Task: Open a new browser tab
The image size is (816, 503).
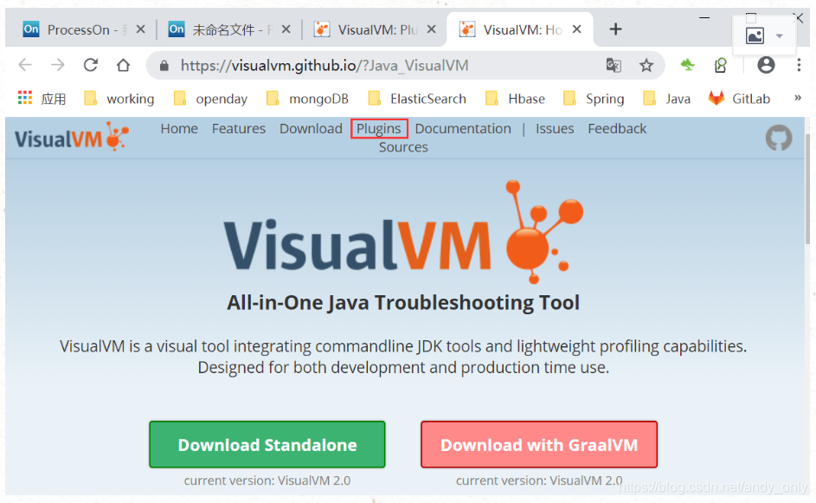Action: click(x=615, y=29)
